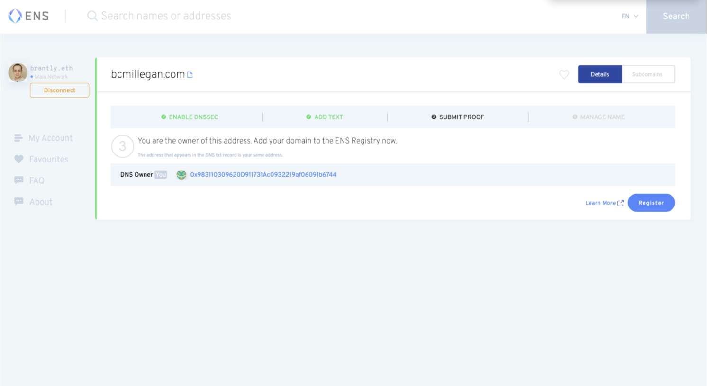This screenshot has height=386, width=707.
Task: Click the Disconnect button
Action: (x=60, y=90)
